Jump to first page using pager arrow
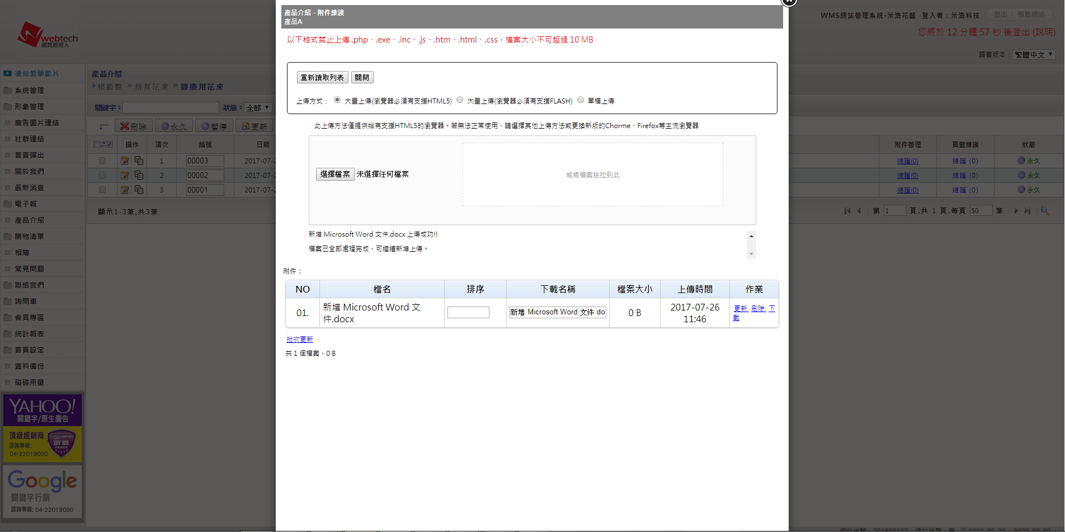The image size is (1065, 532). pyautogui.click(x=847, y=211)
